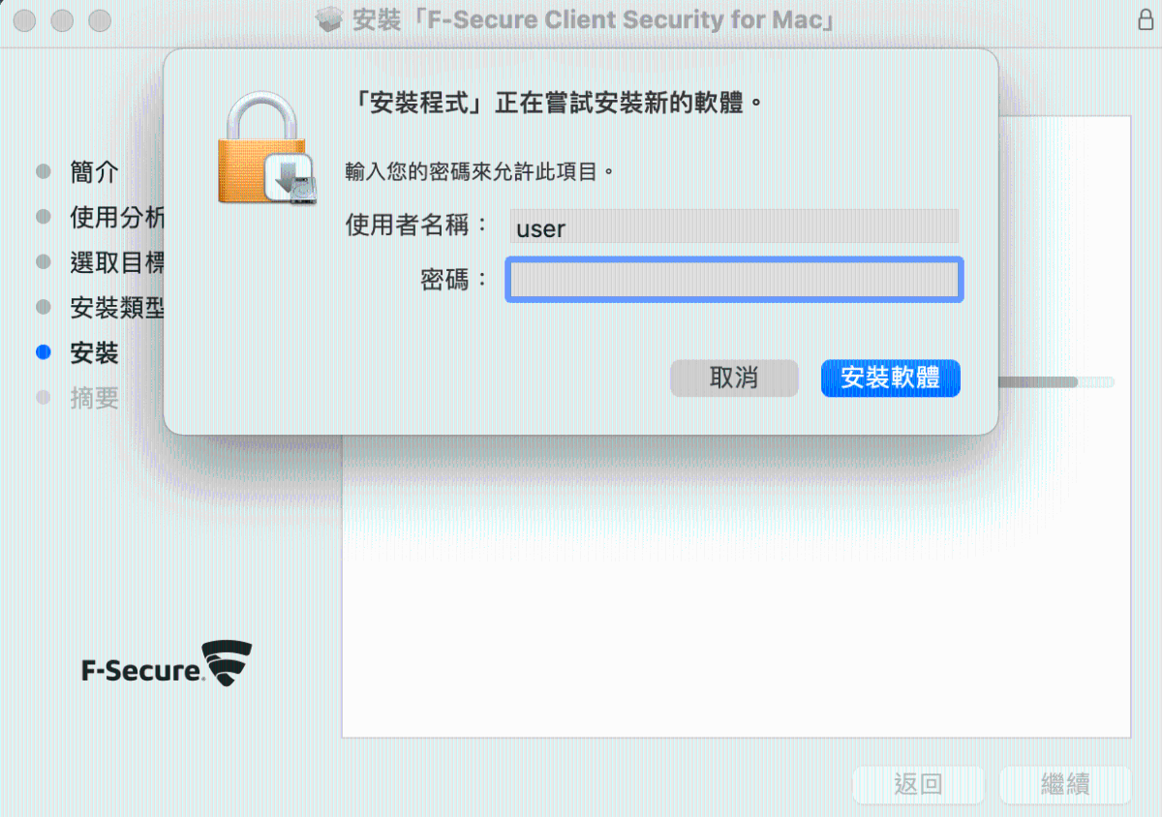The height and width of the screenshot is (817, 1162).
Task: Focus the 密碼 password field
Action: [x=734, y=280]
